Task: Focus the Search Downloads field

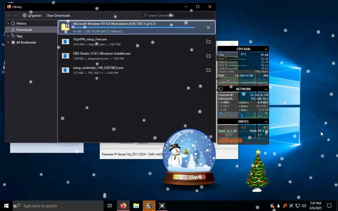Action: [178, 15]
